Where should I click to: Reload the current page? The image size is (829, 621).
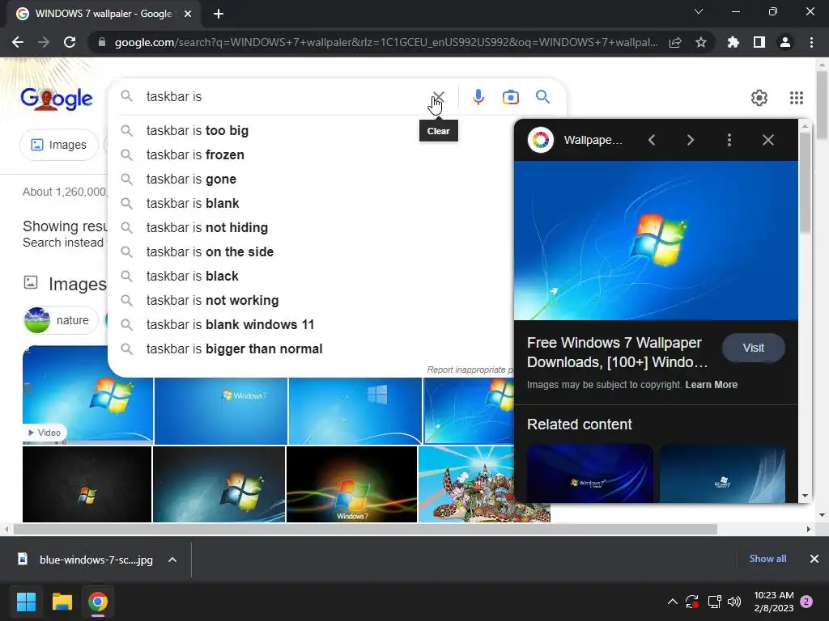coord(70,42)
